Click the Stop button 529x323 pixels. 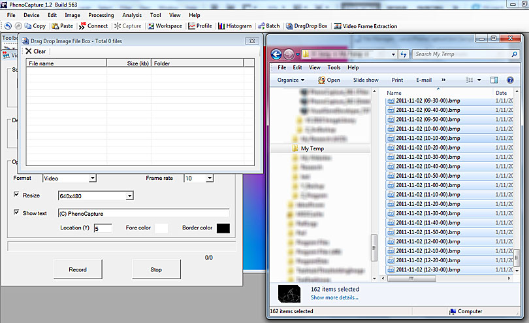[156, 269]
